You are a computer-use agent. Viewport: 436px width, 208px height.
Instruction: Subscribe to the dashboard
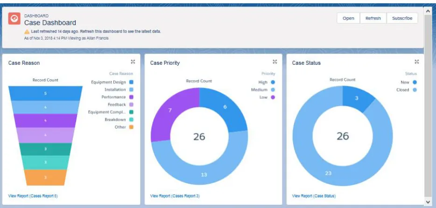click(x=402, y=18)
